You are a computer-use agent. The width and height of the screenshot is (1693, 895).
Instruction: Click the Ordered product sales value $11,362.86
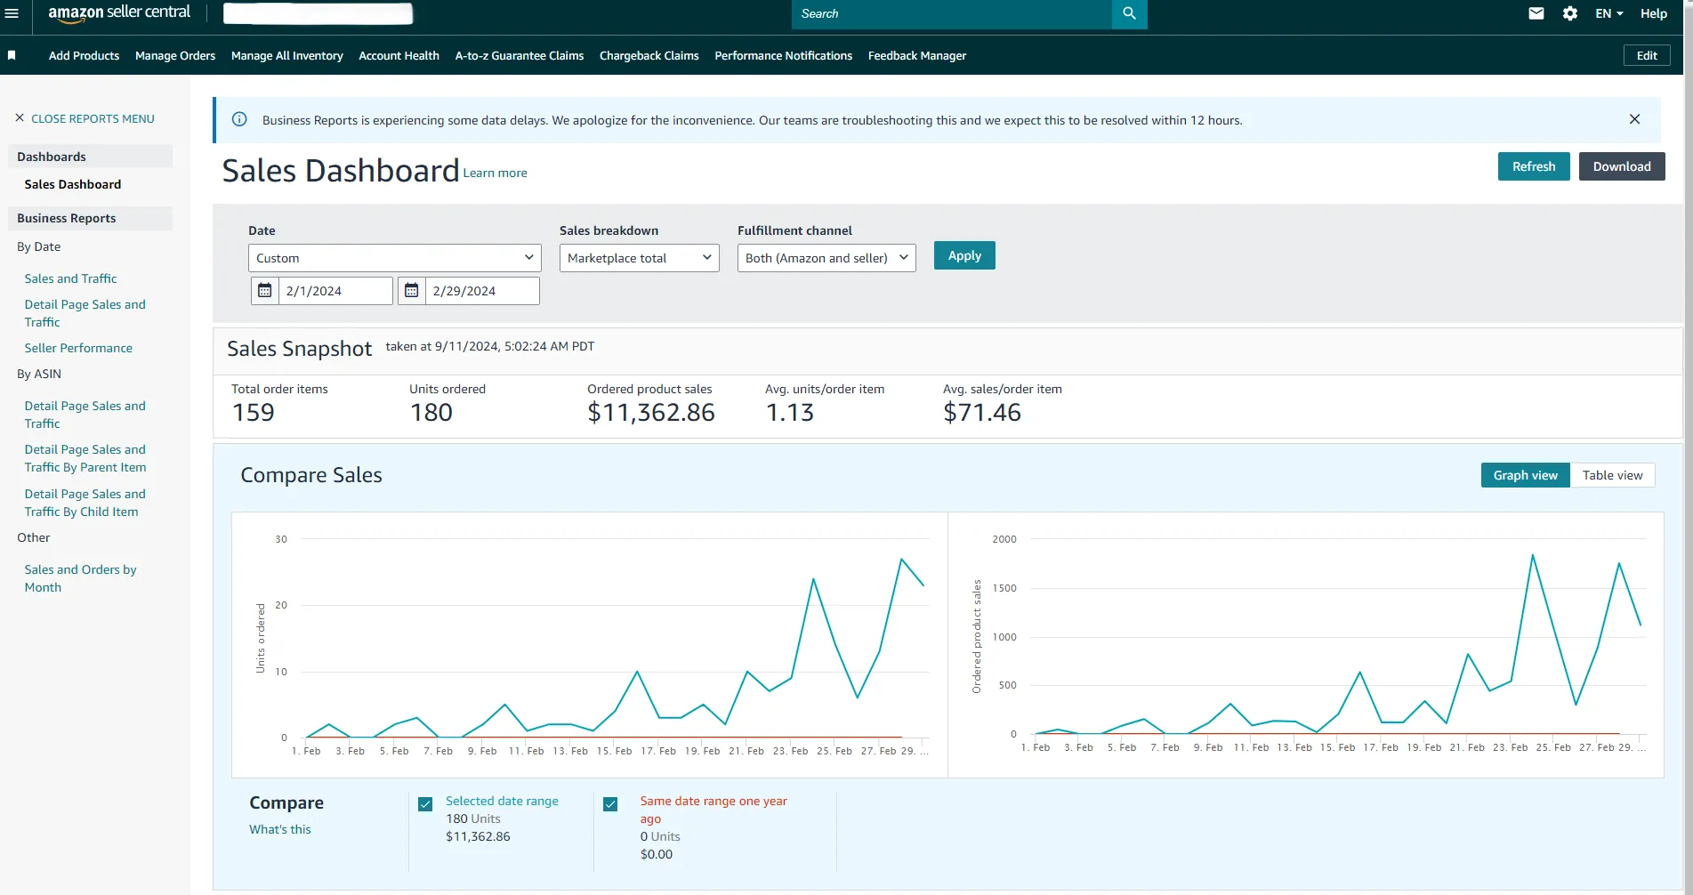tap(651, 412)
